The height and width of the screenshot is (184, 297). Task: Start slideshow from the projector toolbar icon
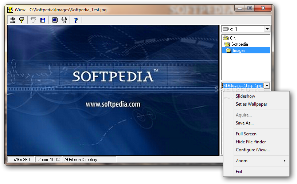[x=13, y=20]
